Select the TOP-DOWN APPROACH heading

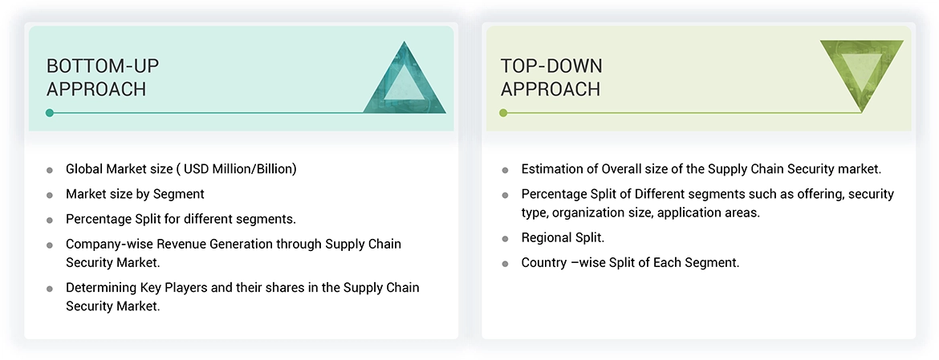coord(551,77)
